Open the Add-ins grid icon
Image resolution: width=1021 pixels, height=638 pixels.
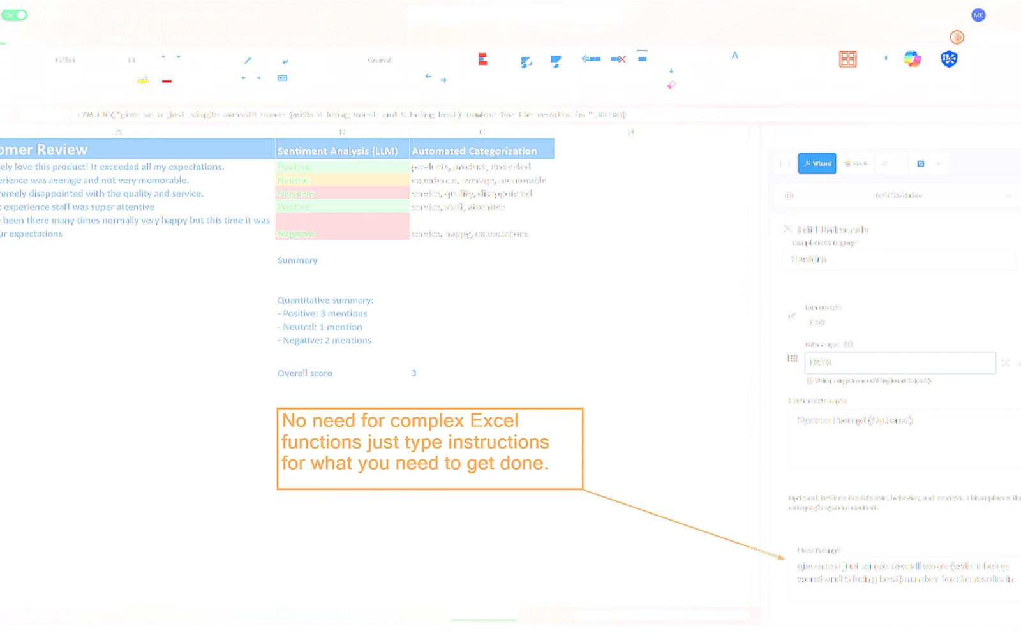point(848,59)
